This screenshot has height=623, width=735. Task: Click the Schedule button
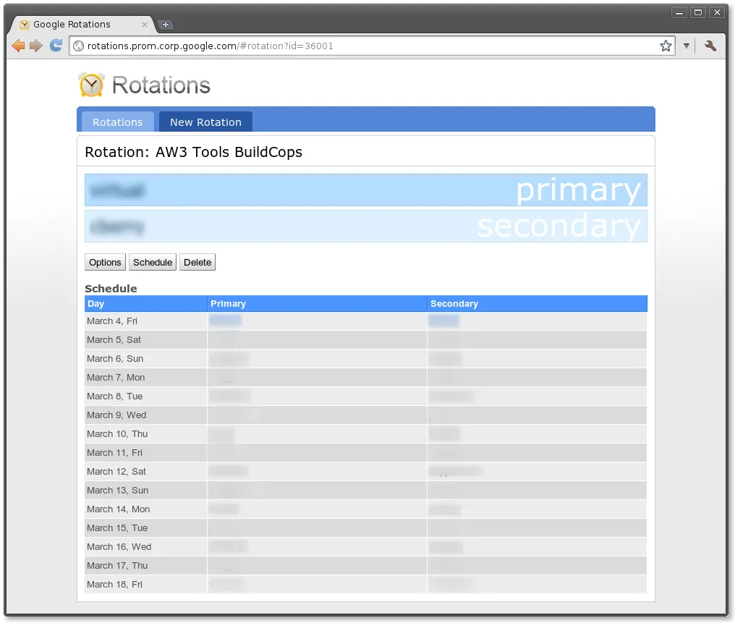[152, 262]
